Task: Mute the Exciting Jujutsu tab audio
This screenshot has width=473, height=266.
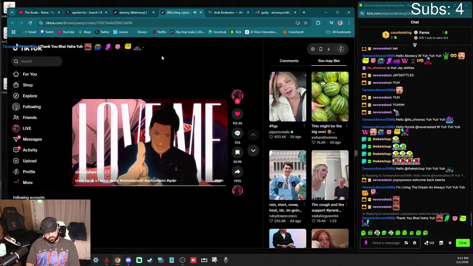Action: coord(195,13)
